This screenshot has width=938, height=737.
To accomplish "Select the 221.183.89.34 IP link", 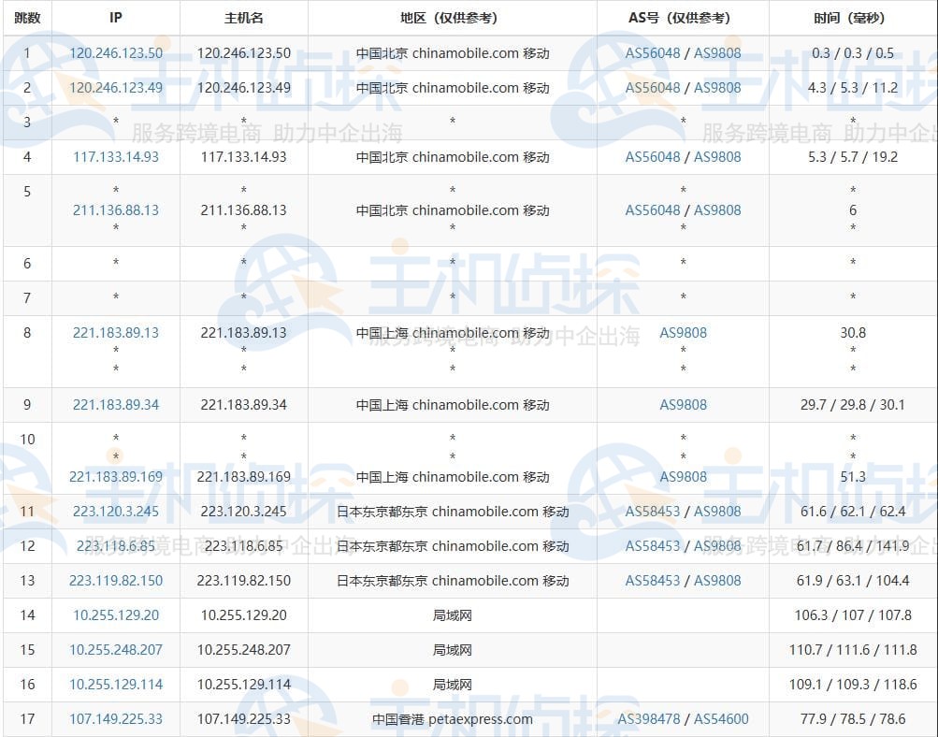I will (x=115, y=405).
